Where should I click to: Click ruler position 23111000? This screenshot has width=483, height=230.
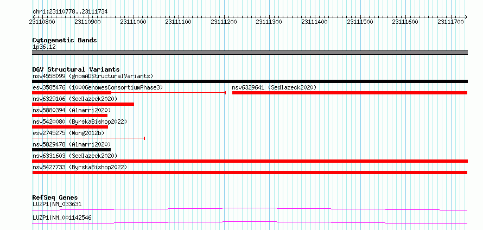133,22
